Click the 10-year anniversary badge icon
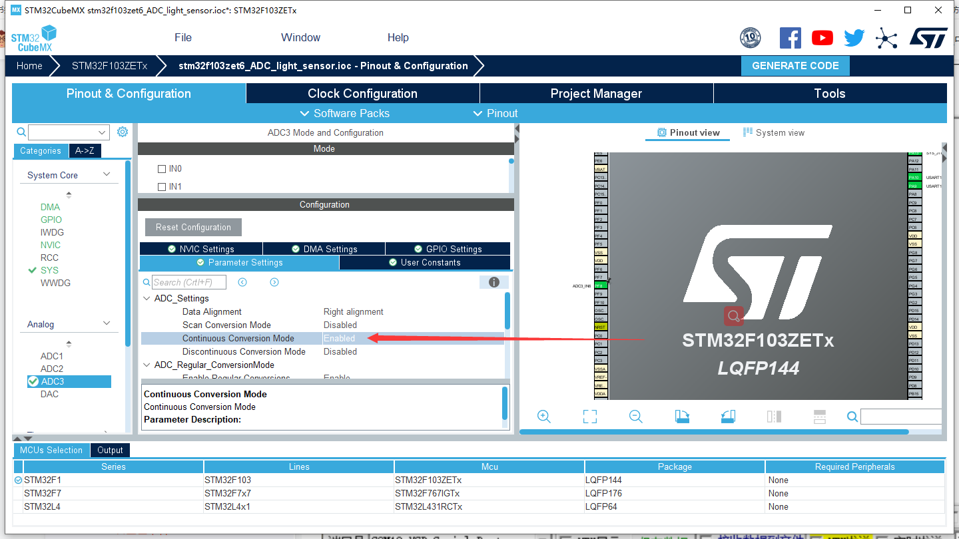Image resolution: width=959 pixels, height=539 pixels. (x=751, y=38)
